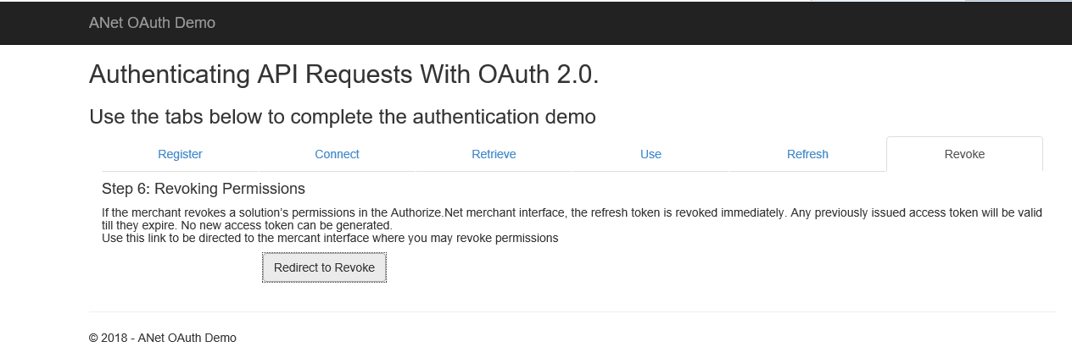Click the ANet OAuth Demo navbar brand
This screenshot has width=1072, height=347.
click(152, 23)
